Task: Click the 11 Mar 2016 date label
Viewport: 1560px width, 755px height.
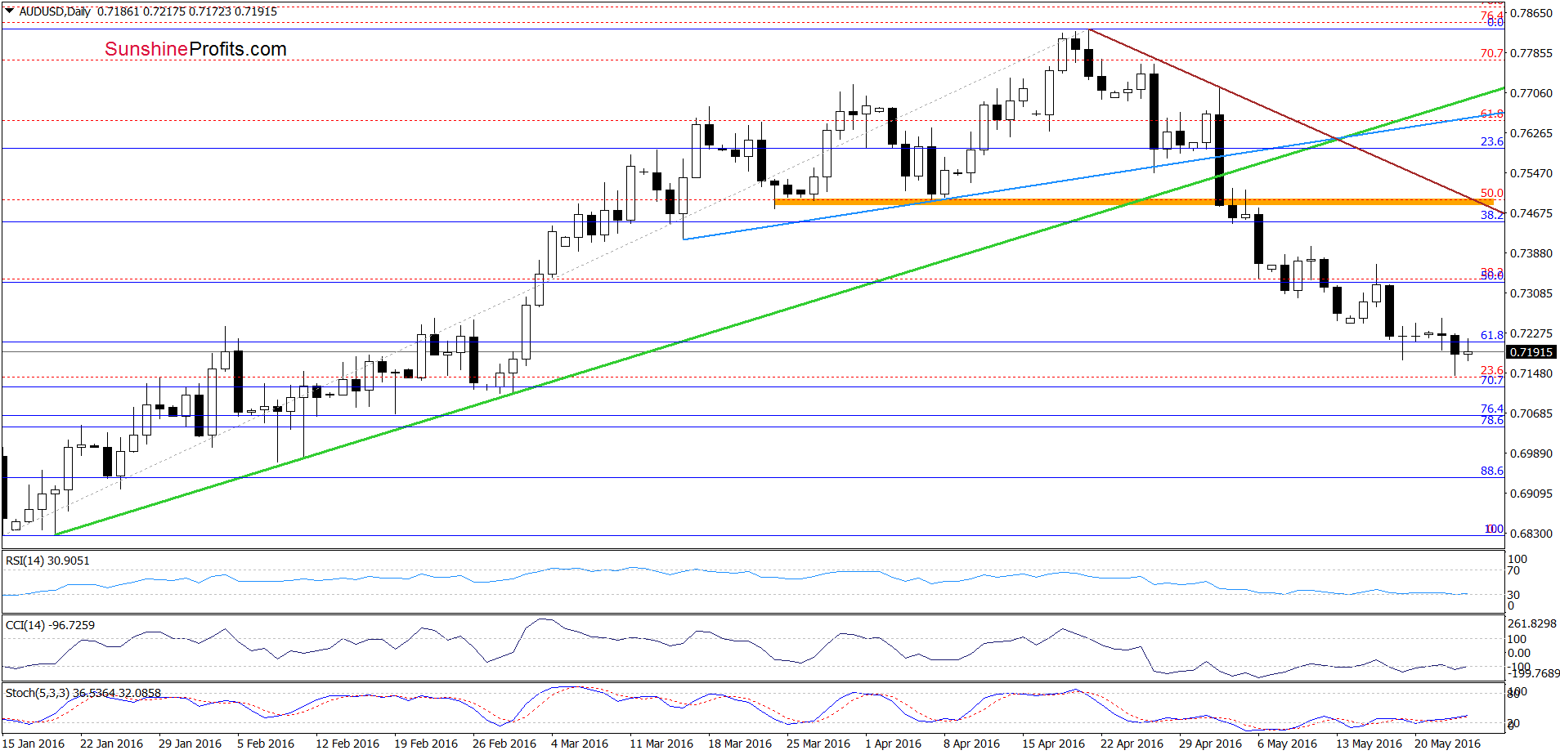Action: coord(661,744)
